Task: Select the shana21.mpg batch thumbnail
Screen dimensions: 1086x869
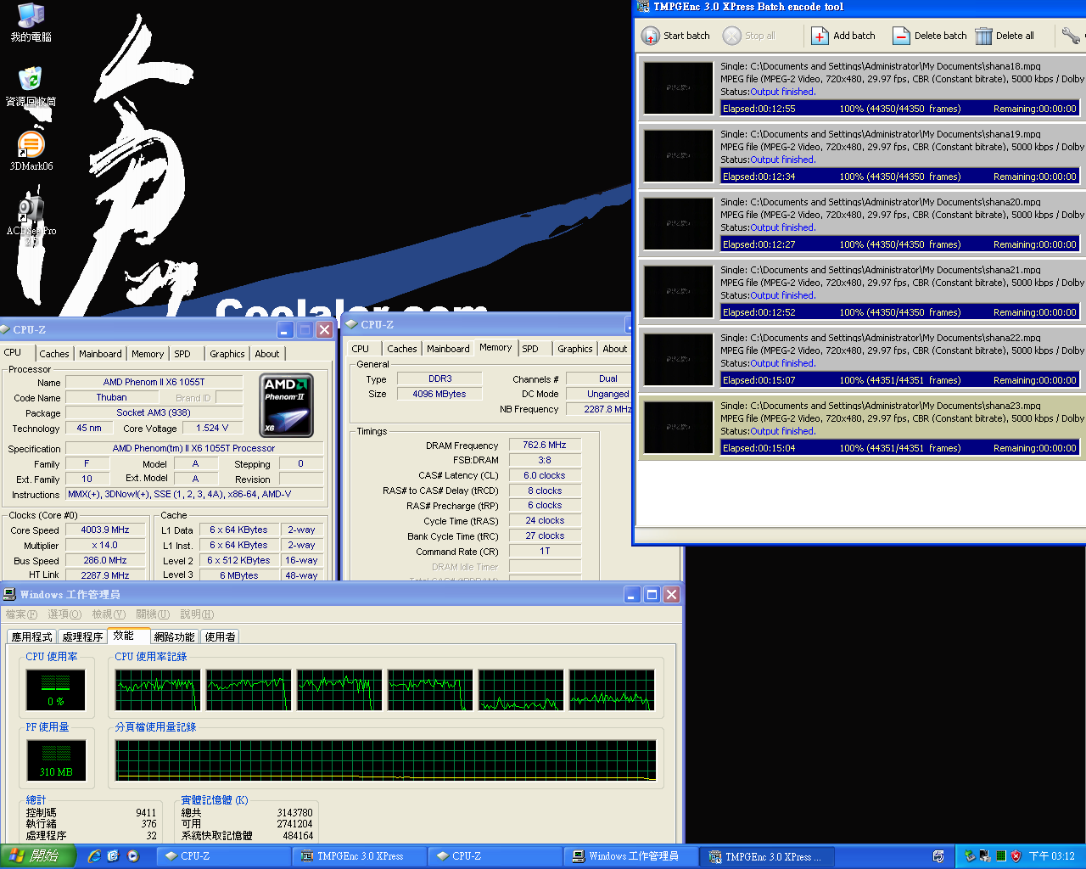Action: (678, 291)
